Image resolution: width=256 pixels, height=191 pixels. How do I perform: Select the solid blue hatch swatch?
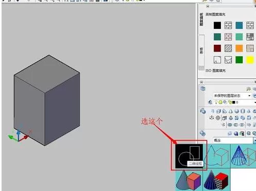[x=239, y=25]
